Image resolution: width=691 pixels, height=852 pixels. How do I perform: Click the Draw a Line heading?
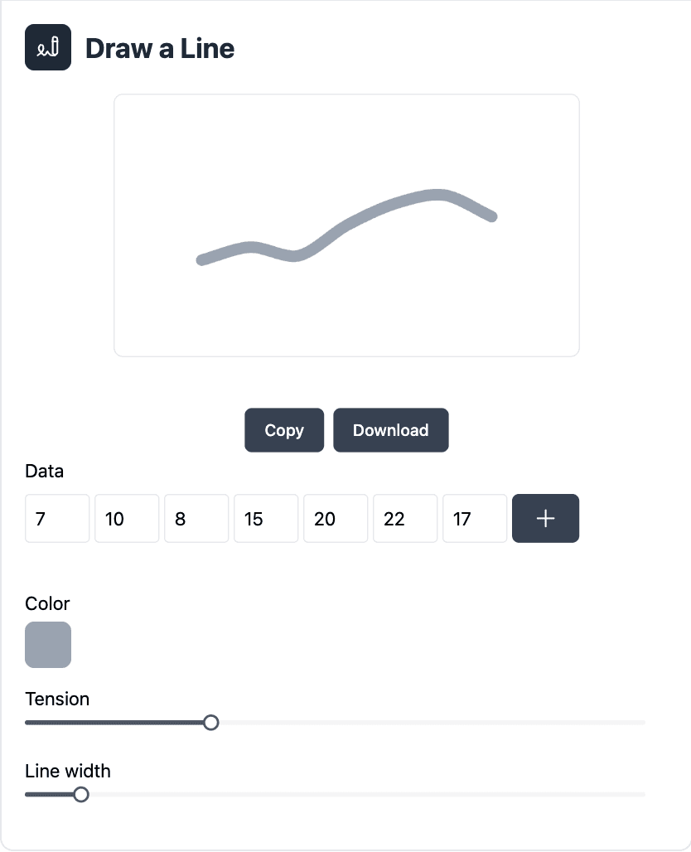click(x=160, y=48)
